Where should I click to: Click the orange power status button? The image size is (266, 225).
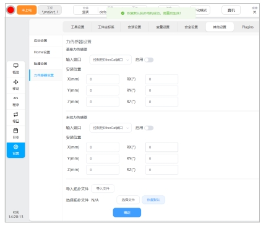pyautogui.click(x=27, y=10)
